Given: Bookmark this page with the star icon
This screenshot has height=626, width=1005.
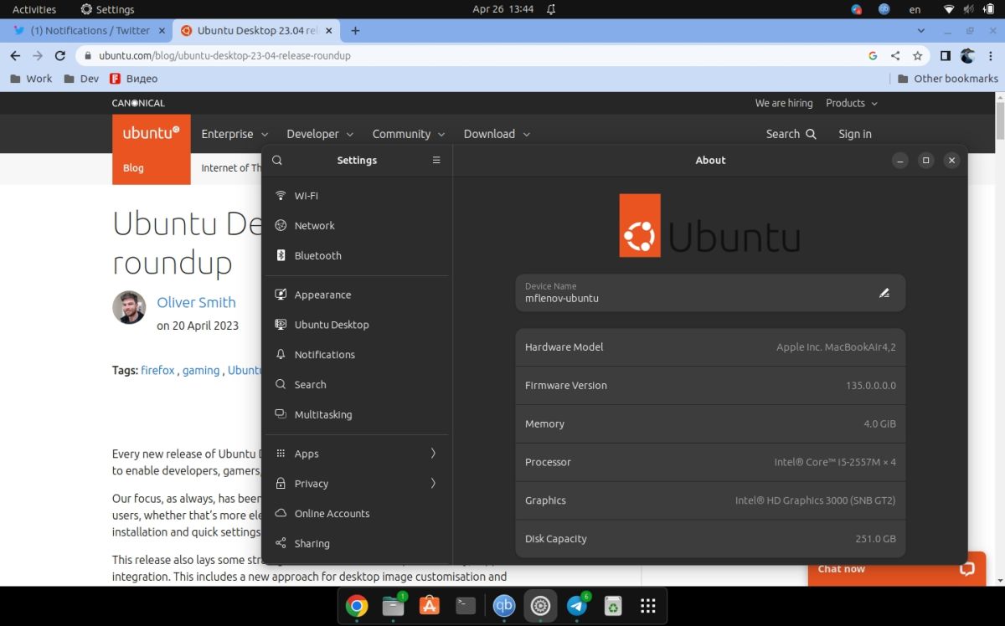Looking at the screenshot, I should click(918, 56).
